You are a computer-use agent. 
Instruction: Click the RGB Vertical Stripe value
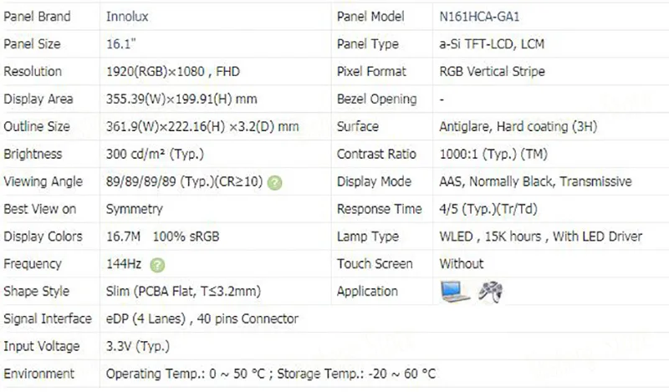(x=492, y=72)
